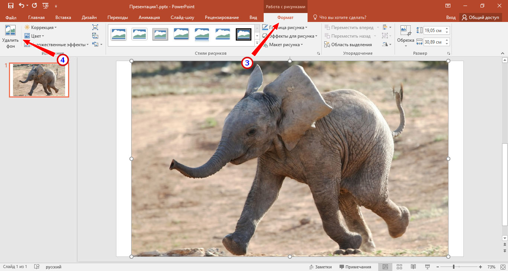Open the Rotate objects dropdown icon
This screenshot has height=271, width=508.
[387, 45]
